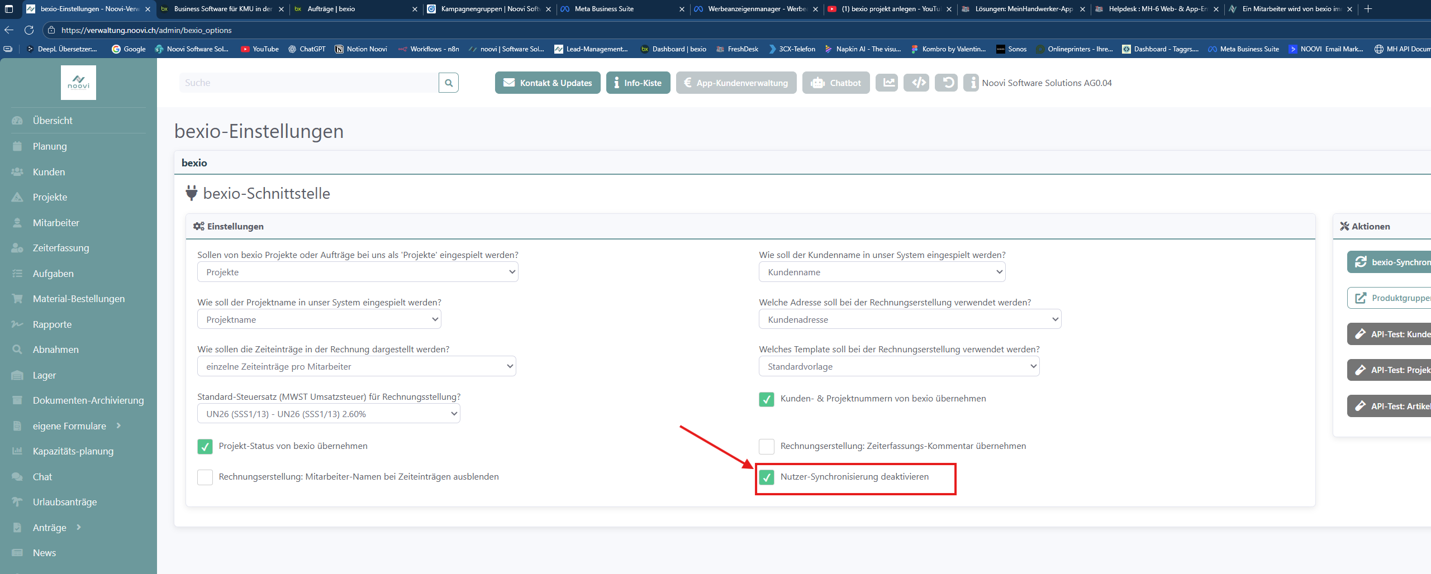1431x574 pixels.
Task: Click the code brackets icon in the top toolbar
Action: point(916,83)
